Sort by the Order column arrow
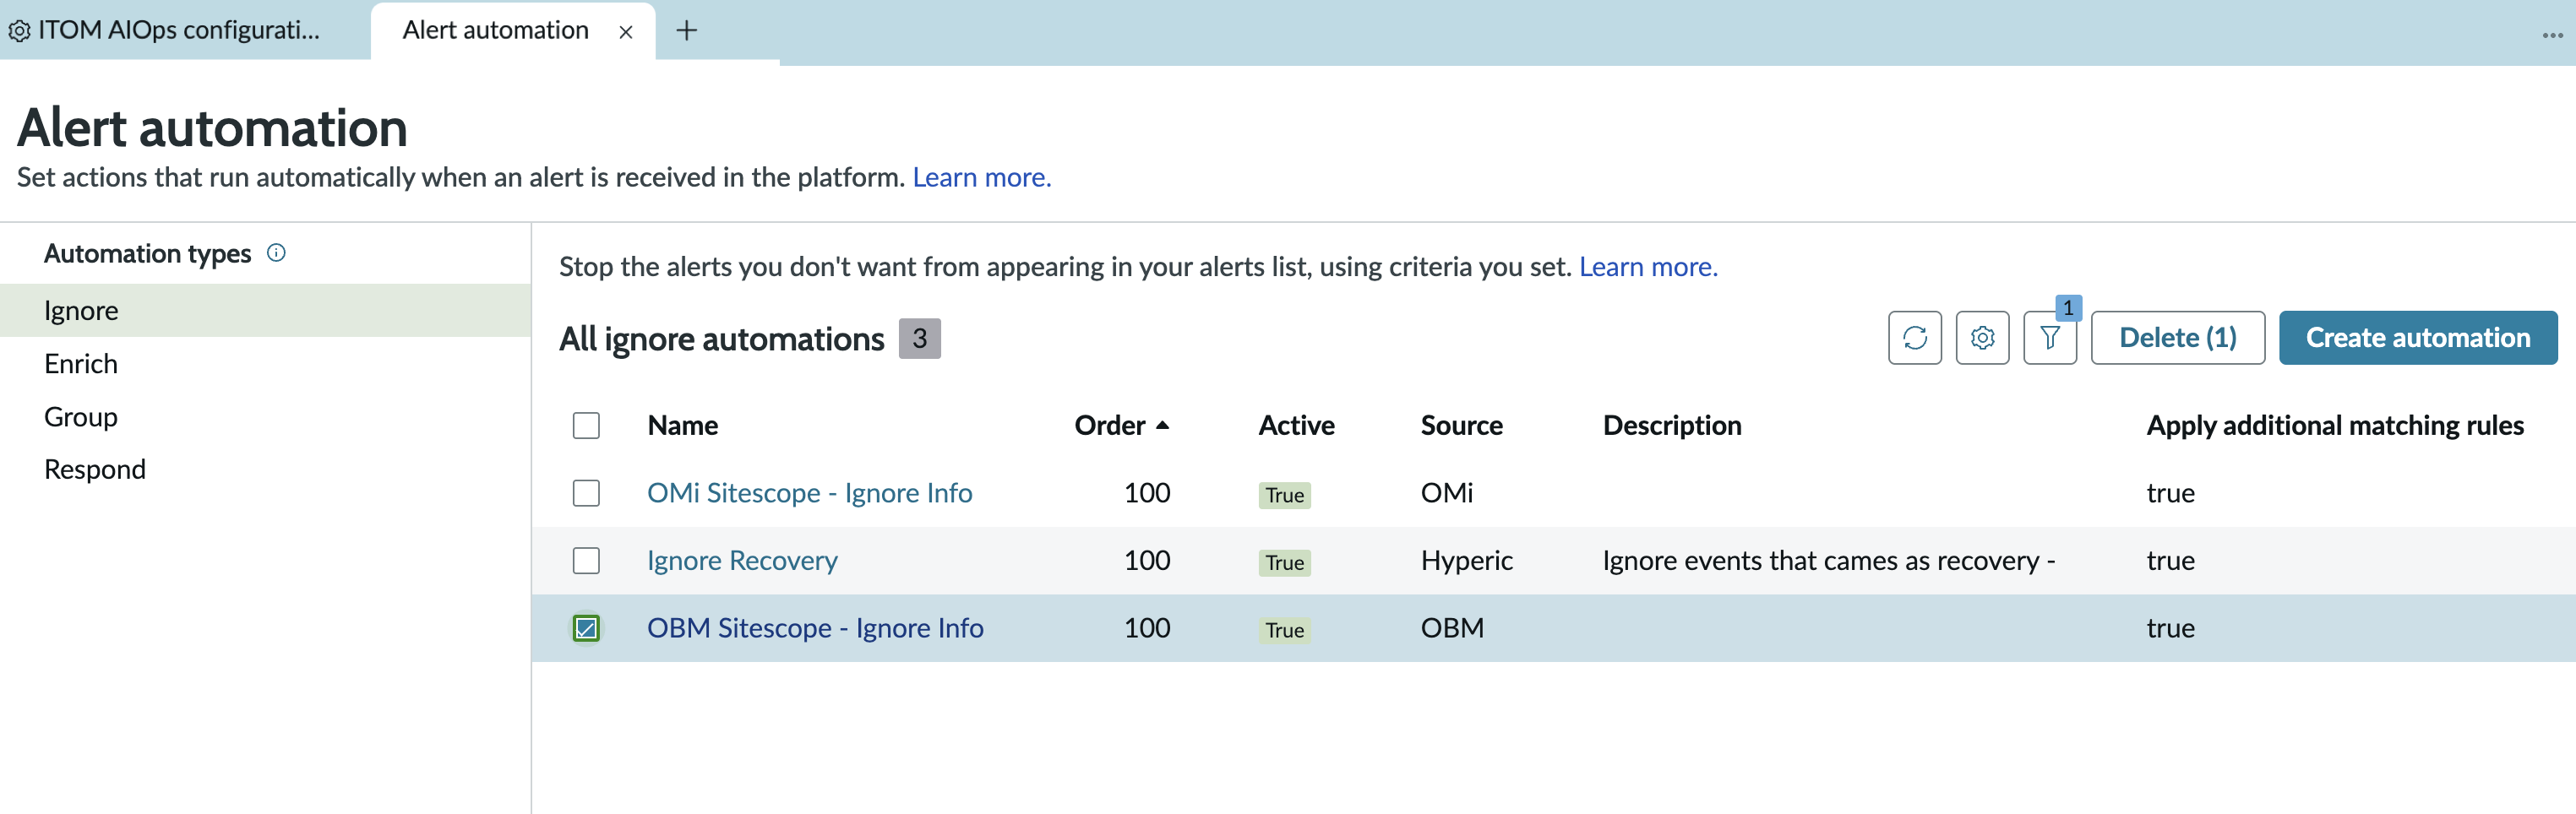This screenshot has height=814, width=2576. click(x=1162, y=426)
